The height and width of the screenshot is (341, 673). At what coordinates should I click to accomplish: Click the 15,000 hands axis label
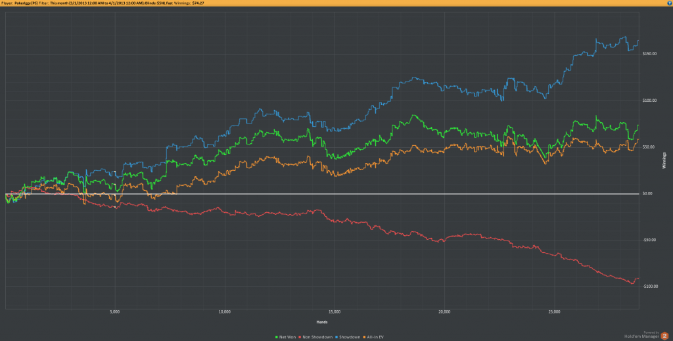point(335,312)
